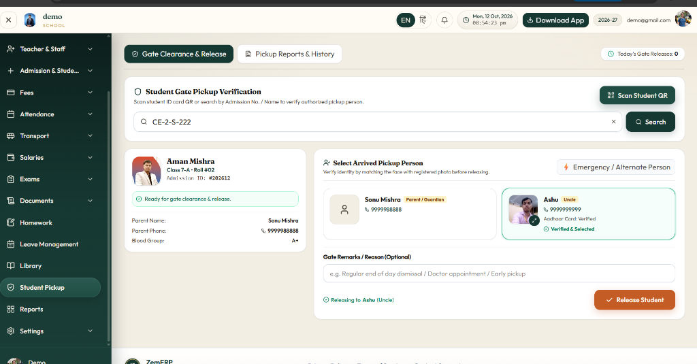Click Verified & Selected status label
Viewport: 697px width, 364px height.
coord(569,229)
